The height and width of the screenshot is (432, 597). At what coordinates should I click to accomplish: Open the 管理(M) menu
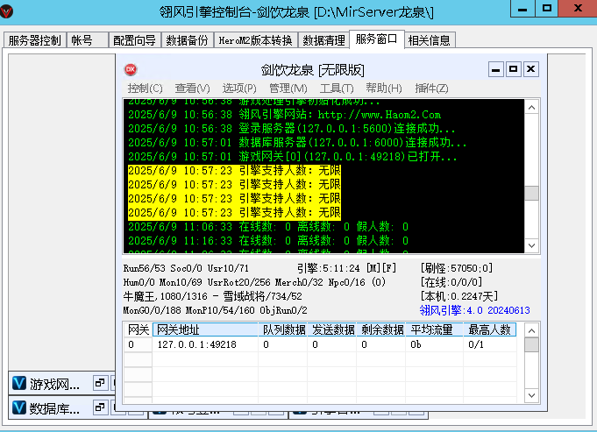[x=288, y=89]
